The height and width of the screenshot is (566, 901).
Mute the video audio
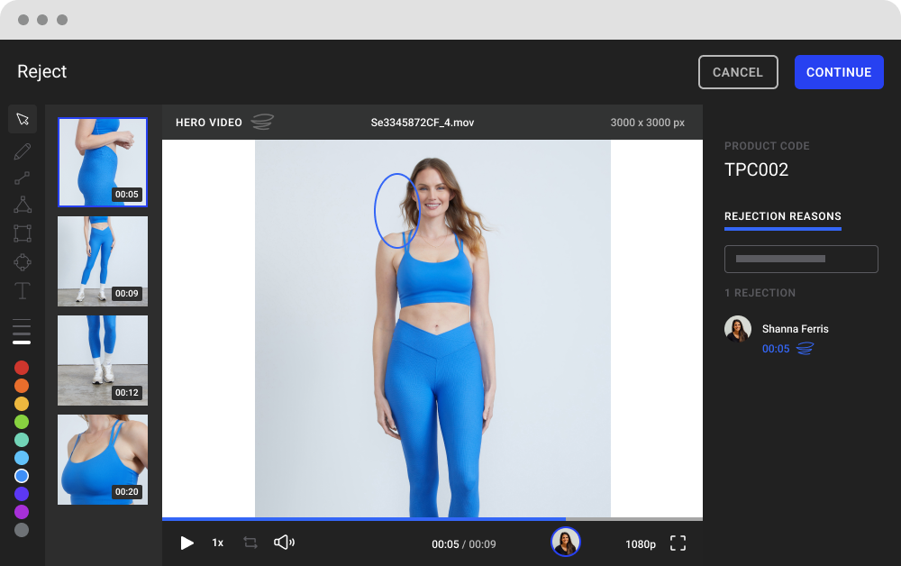coord(285,543)
